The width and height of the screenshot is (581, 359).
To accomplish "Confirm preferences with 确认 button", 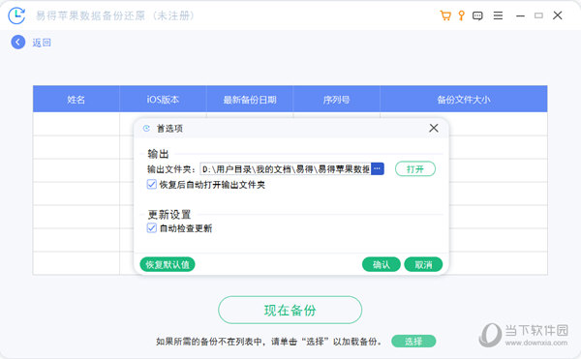I will (381, 264).
